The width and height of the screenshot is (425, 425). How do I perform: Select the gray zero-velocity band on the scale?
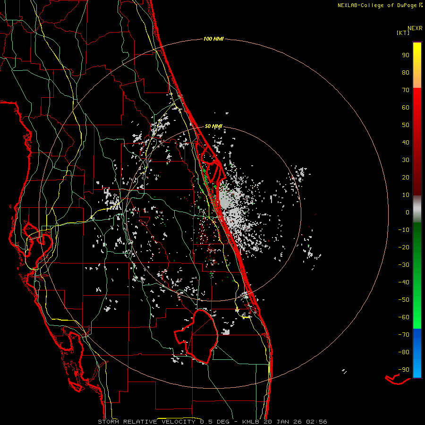pos(417,209)
